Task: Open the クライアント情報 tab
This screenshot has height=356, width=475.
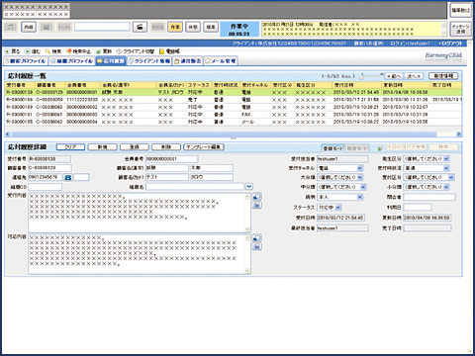Action: point(149,61)
